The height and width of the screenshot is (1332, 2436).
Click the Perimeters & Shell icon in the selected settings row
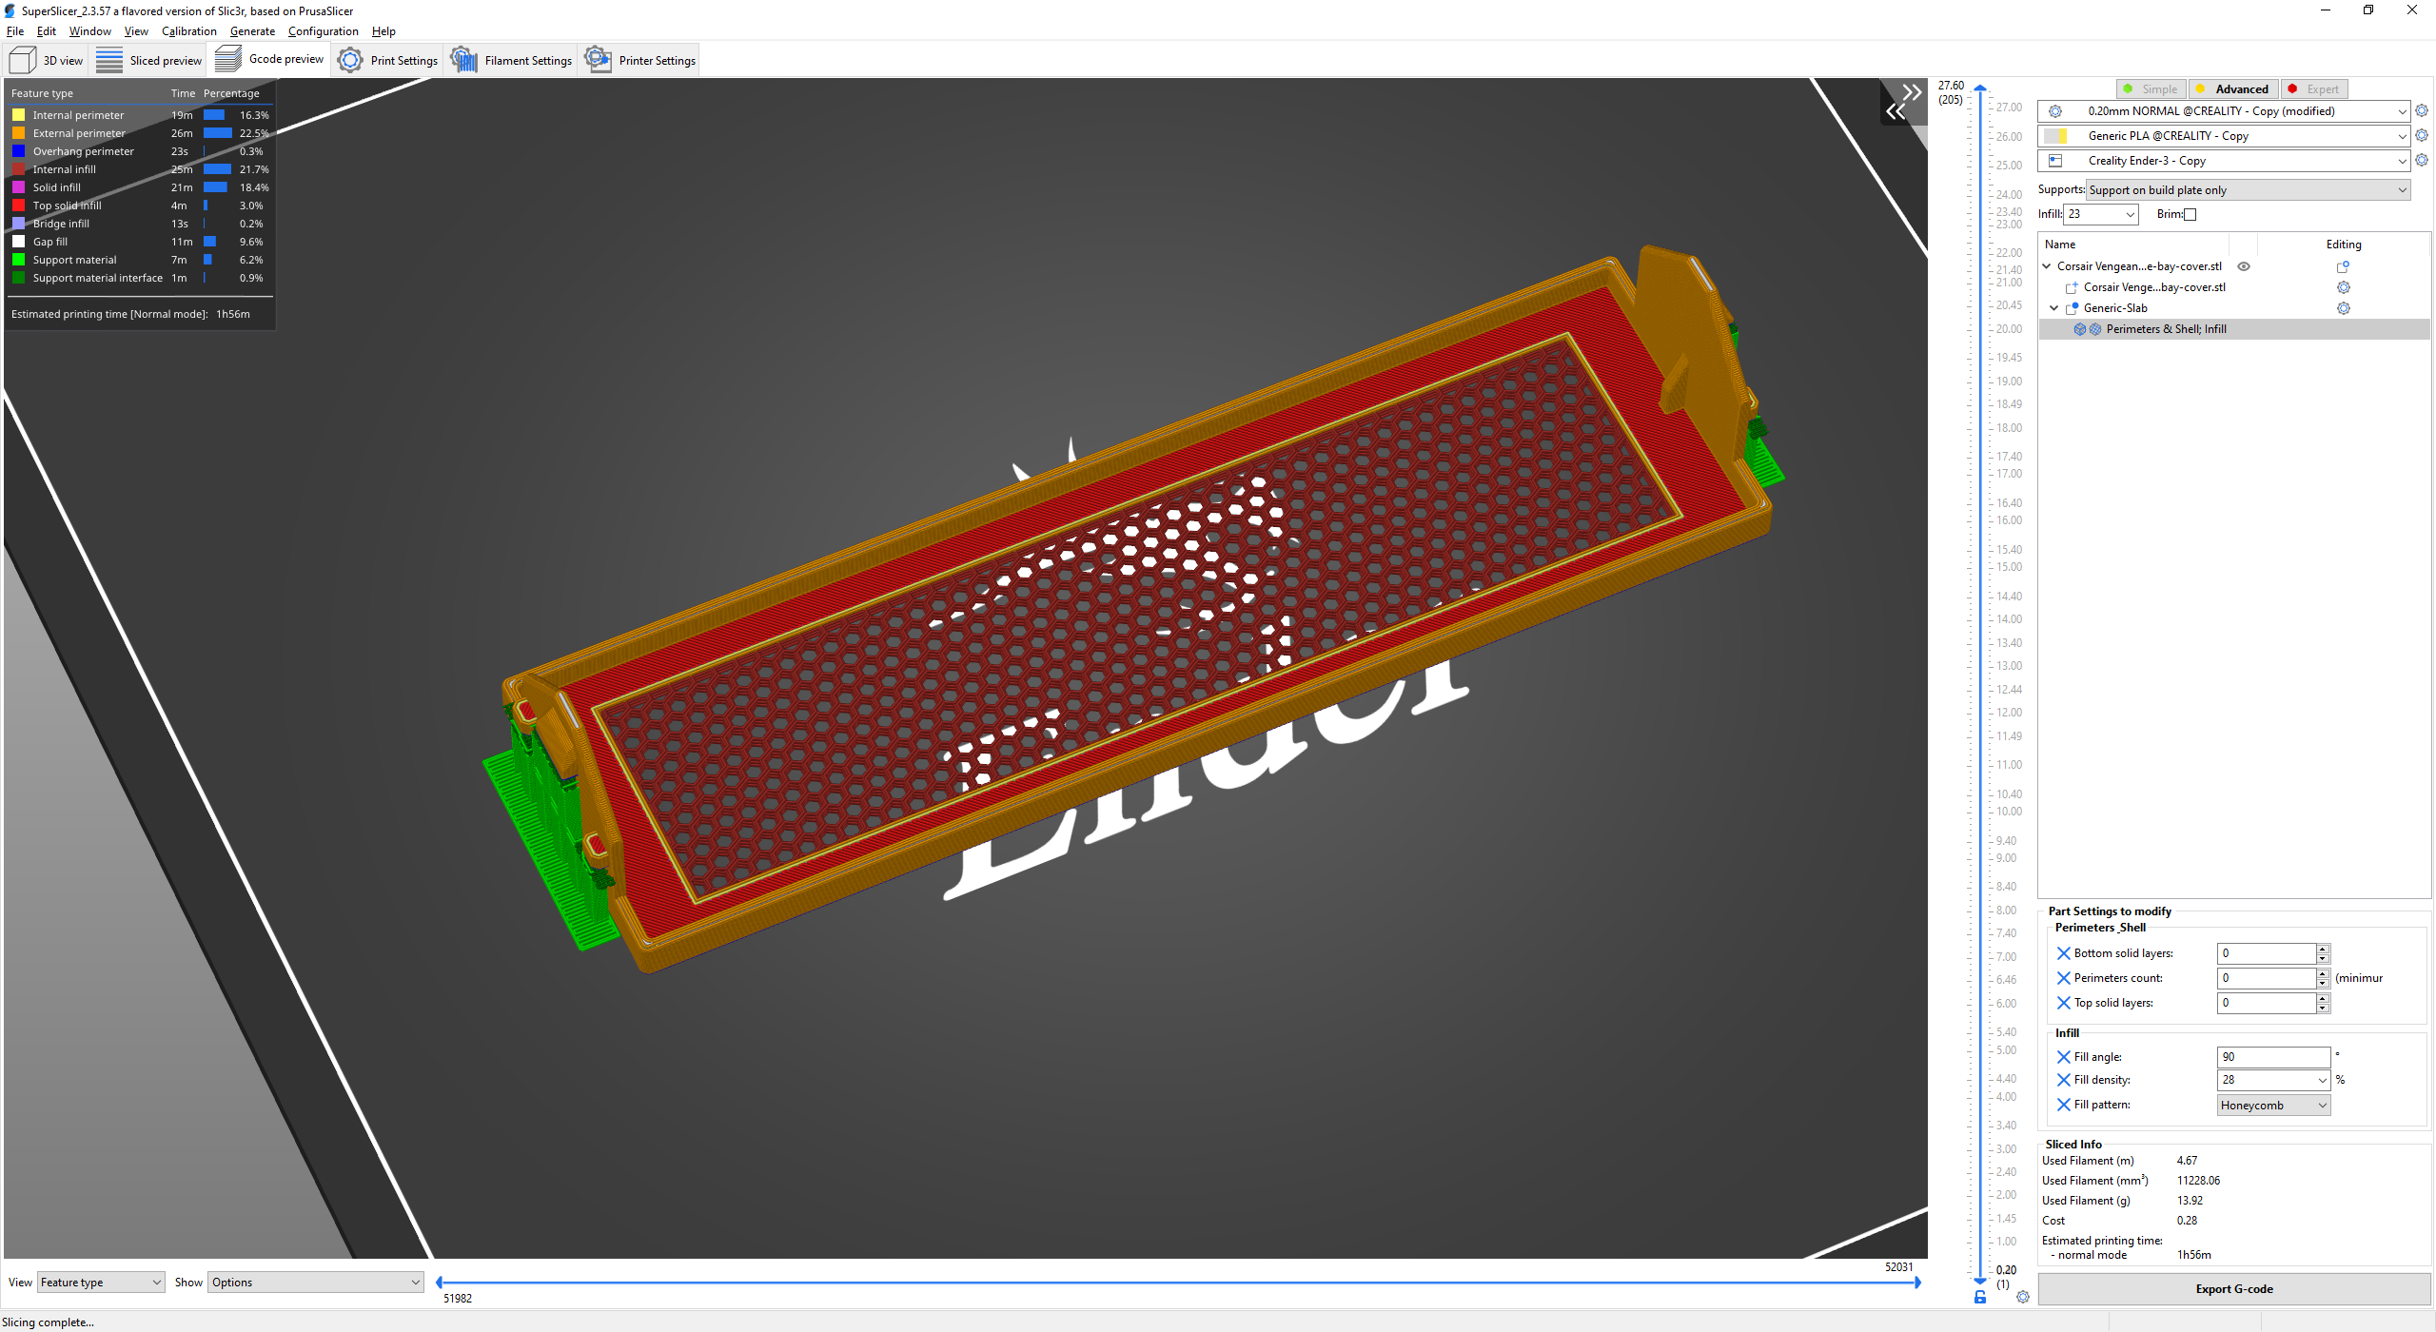[2080, 329]
